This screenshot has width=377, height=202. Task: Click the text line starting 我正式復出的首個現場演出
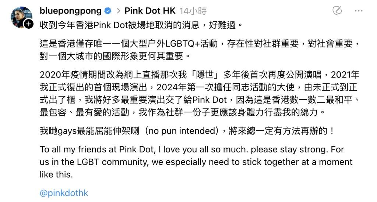click(x=199, y=87)
